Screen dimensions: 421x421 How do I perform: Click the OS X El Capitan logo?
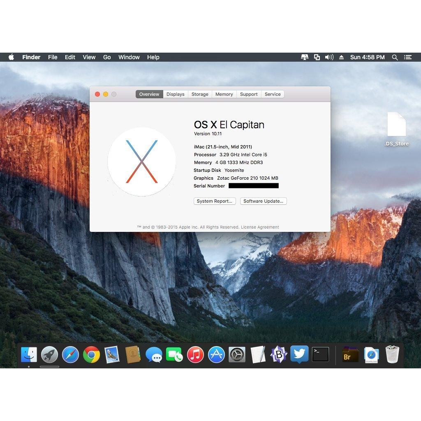pyautogui.click(x=142, y=162)
